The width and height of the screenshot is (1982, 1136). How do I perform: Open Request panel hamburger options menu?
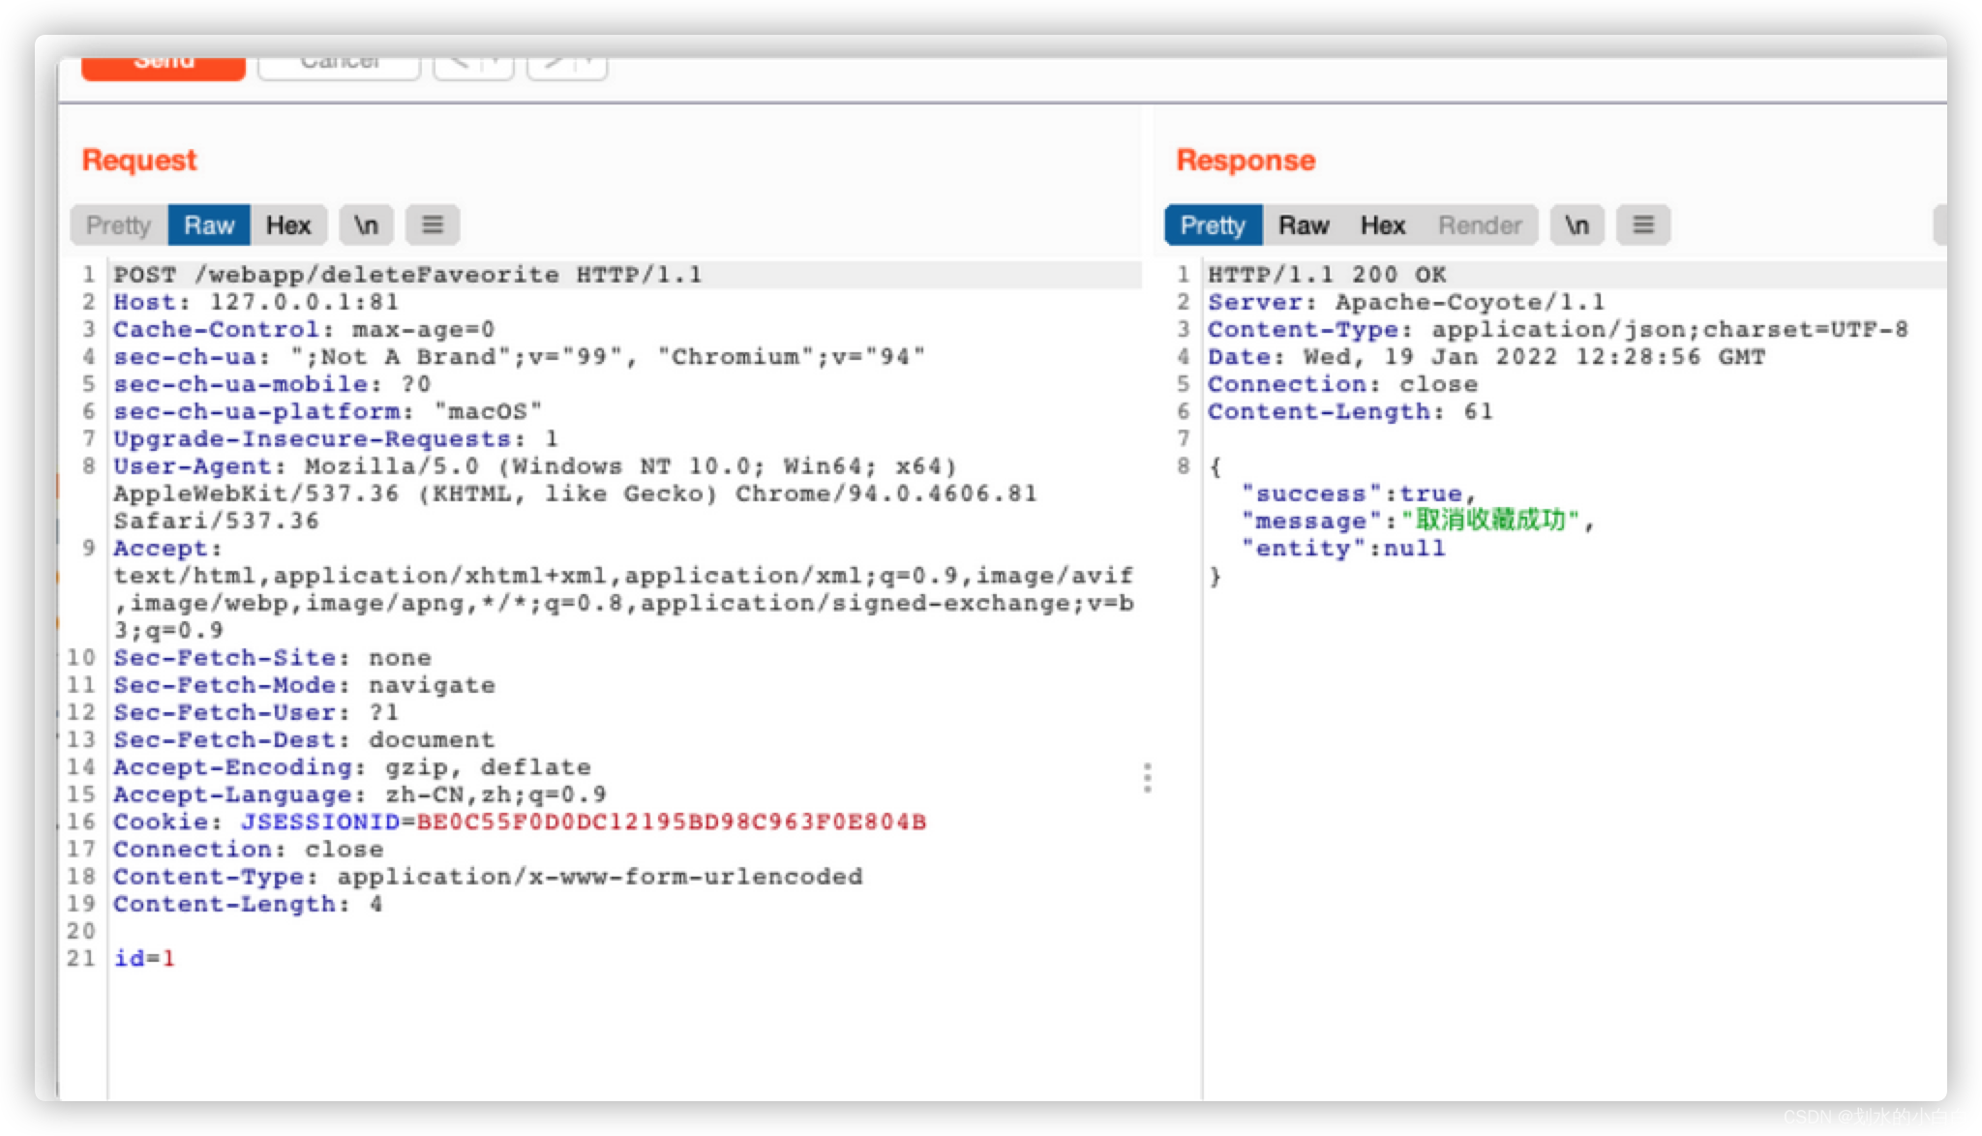433,225
